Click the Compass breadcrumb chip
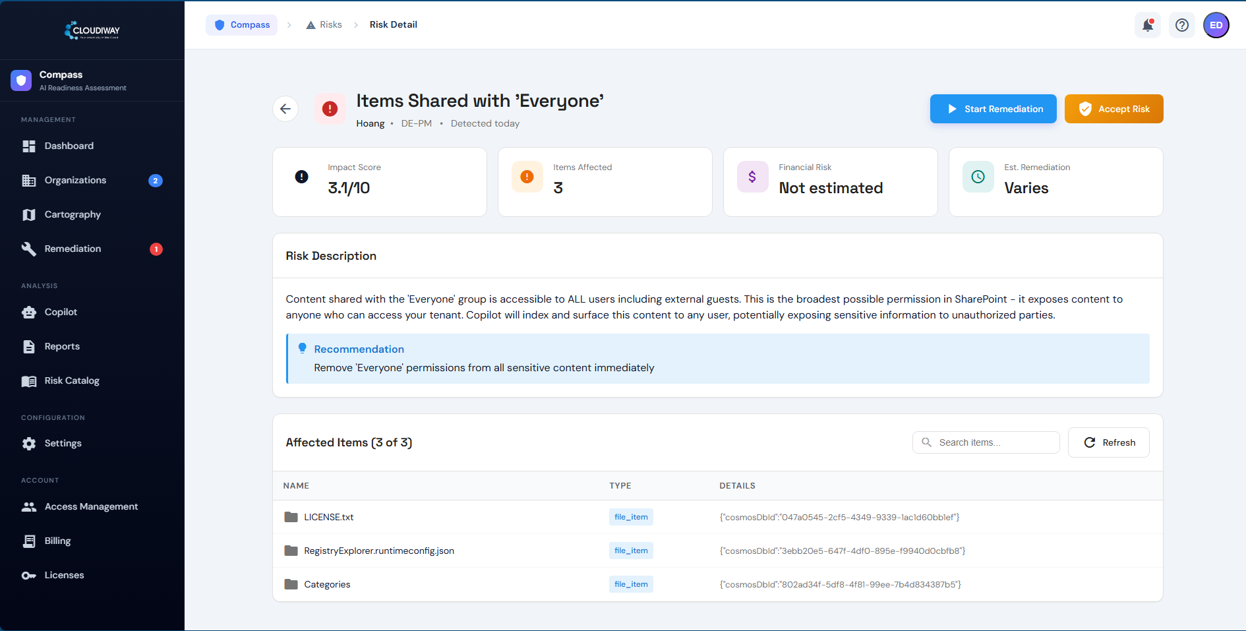The height and width of the screenshot is (631, 1246). click(242, 25)
